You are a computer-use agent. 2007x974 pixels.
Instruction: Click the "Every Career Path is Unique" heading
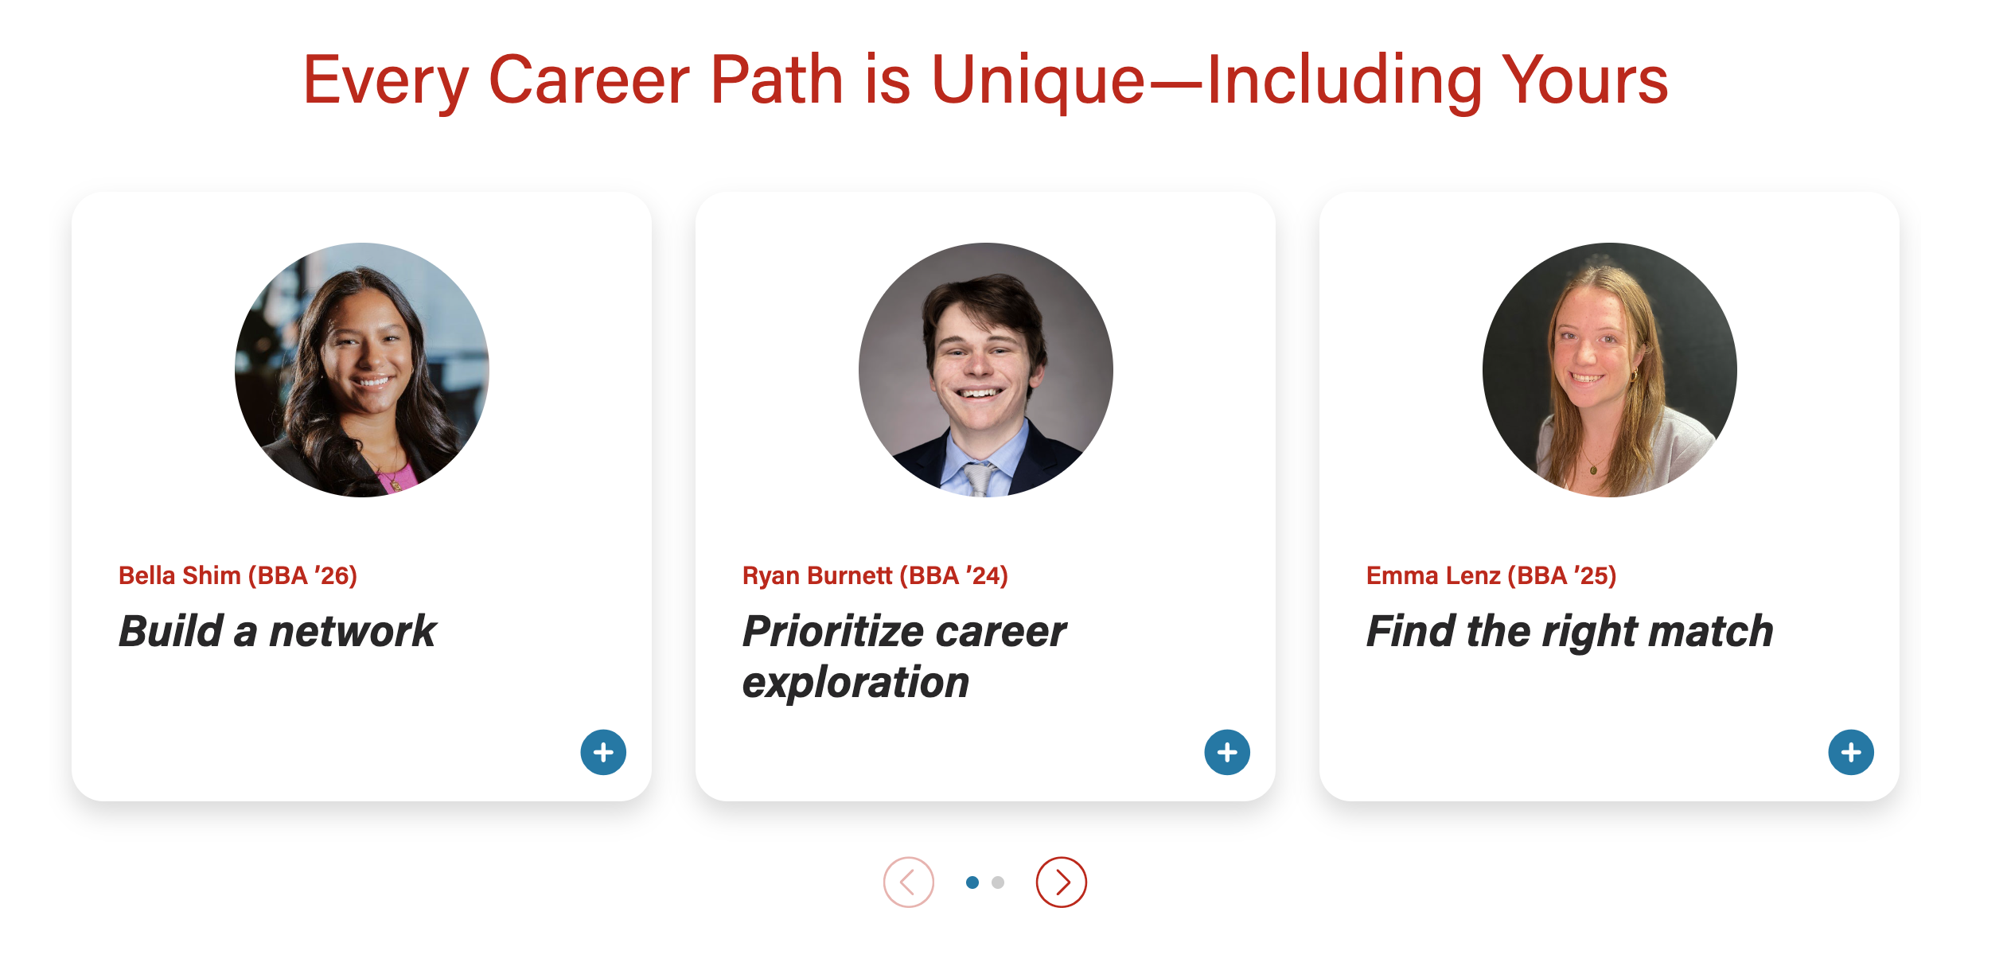pos(985,80)
